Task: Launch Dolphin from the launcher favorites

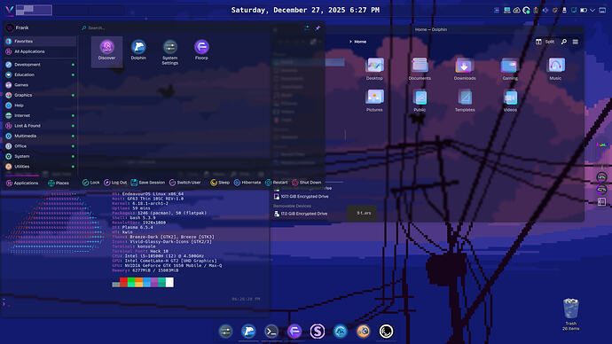Action: click(138, 50)
